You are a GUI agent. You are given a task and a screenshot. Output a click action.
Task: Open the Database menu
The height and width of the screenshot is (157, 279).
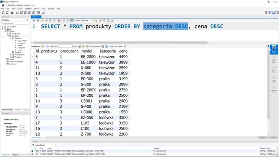(x=28, y=9)
